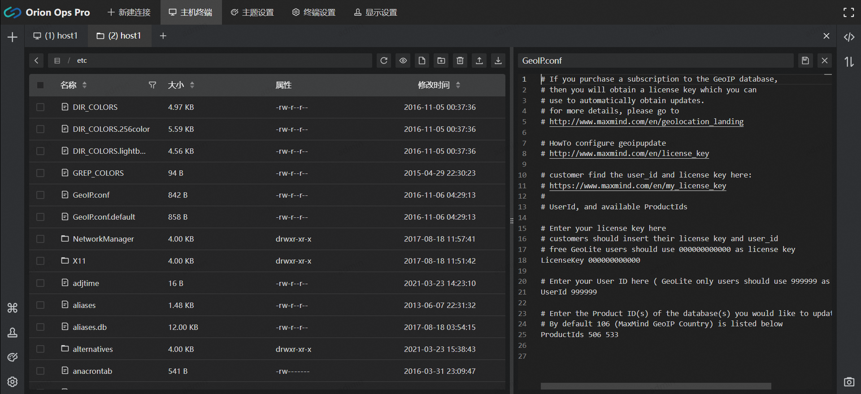This screenshot has width=861, height=394.
Task: Click the upload file icon
Action: point(479,61)
